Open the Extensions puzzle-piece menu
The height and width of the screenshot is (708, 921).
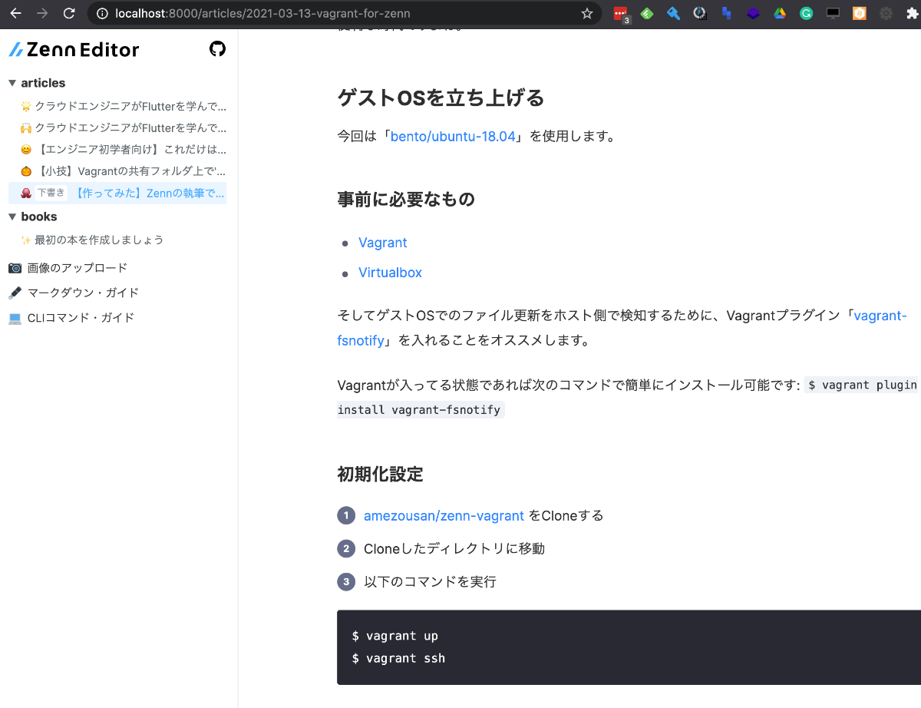(913, 13)
